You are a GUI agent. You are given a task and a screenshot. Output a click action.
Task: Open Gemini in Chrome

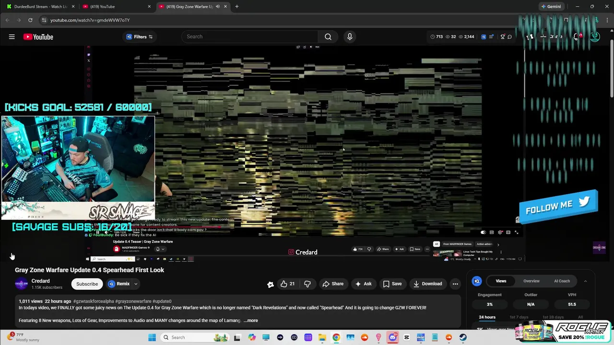point(551,7)
